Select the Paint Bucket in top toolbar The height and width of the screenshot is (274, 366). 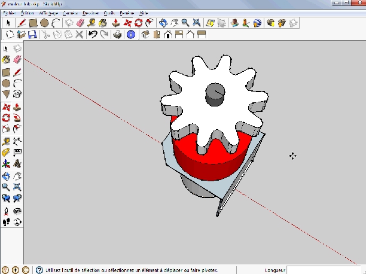pyautogui.click(x=103, y=23)
